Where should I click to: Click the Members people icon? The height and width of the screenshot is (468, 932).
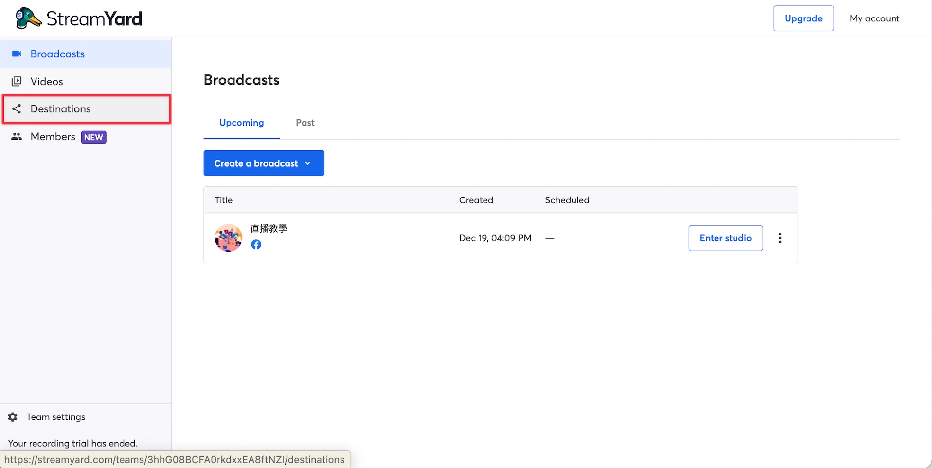pyautogui.click(x=17, y=136)
